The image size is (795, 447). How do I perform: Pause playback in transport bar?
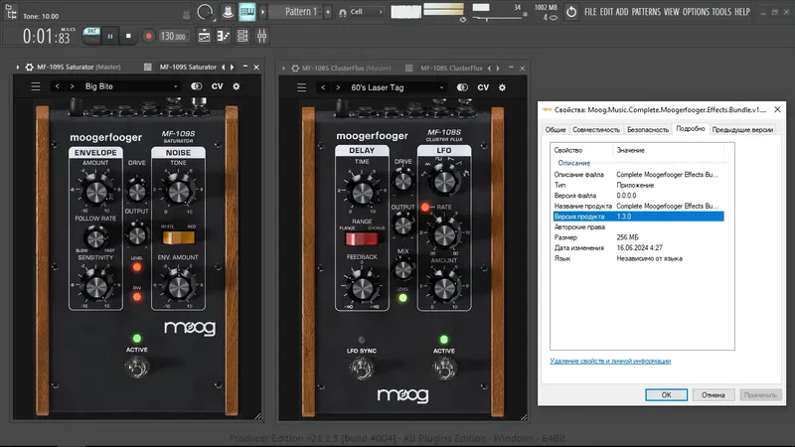click(x=110, y=37)
